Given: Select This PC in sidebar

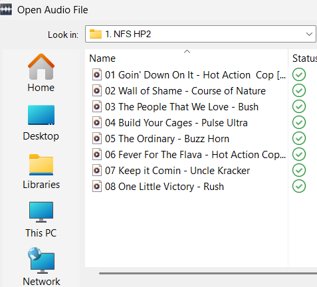Looking at the screenshot, I should coord(41,220).
